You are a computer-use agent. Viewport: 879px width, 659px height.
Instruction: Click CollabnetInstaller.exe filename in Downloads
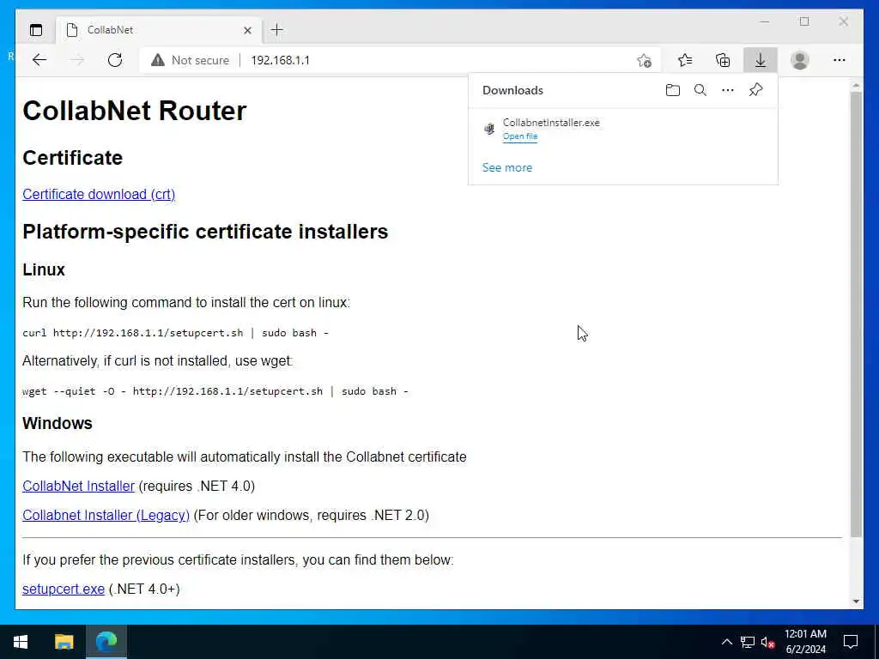(551, 123)
